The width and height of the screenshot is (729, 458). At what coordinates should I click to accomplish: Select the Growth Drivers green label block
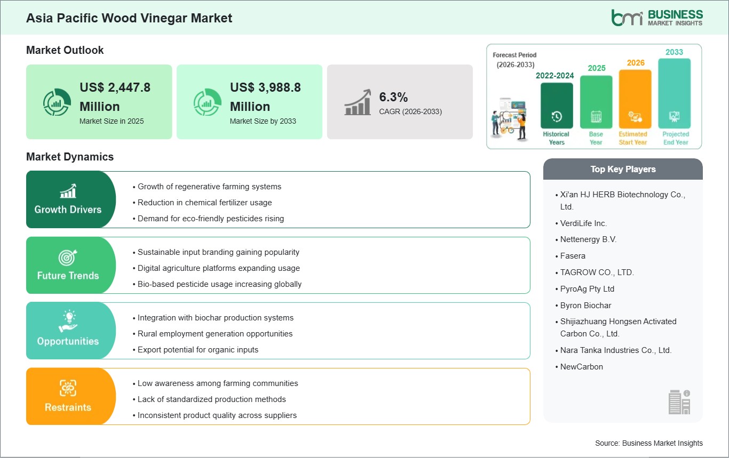[71, 199]
